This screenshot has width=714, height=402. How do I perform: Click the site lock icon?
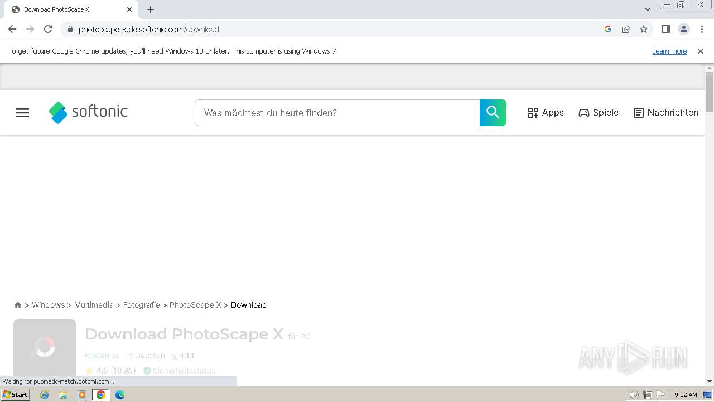70,30
